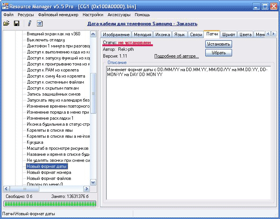This screenshot has height=219, width=280.
Task: Click the phone connection toolbar icon
Action: click(30, 23)
